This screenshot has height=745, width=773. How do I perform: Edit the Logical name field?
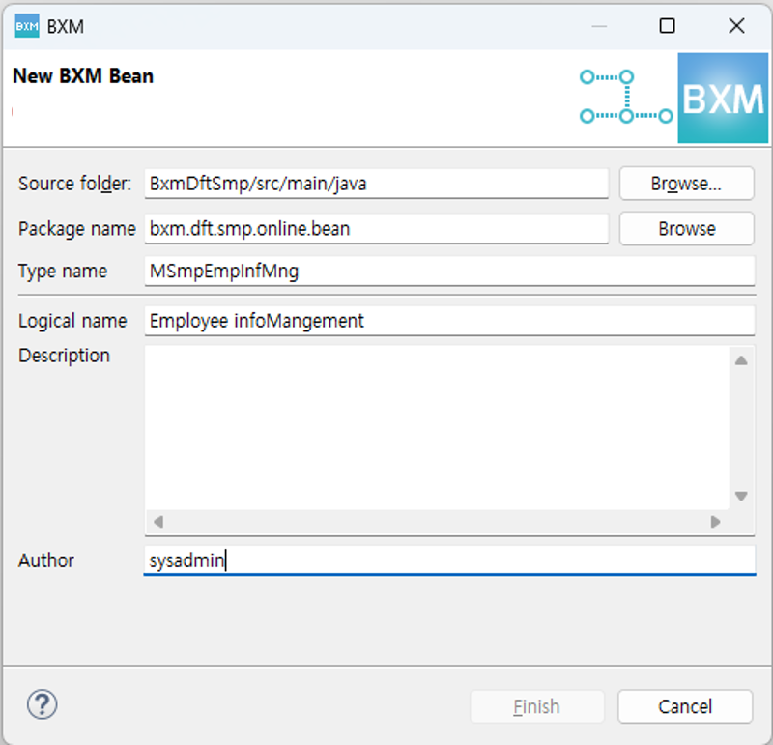click(x=448, y=321)
